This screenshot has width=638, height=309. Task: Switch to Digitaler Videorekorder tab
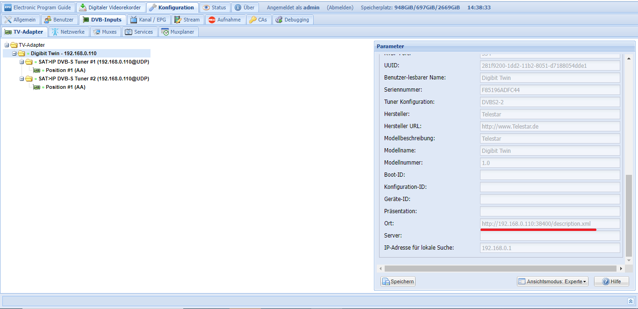[x=110, y=7]
